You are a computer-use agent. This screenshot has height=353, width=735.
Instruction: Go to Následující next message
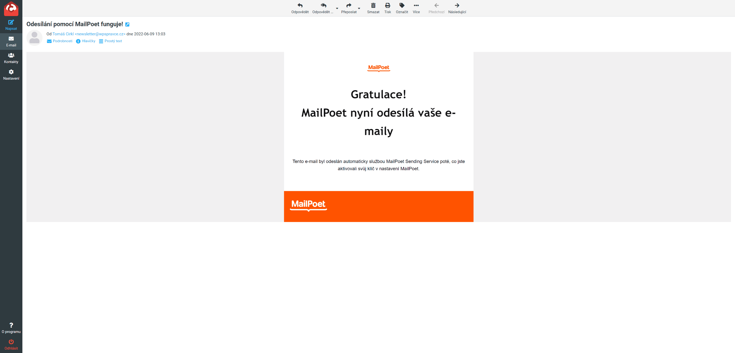(457, 8)
